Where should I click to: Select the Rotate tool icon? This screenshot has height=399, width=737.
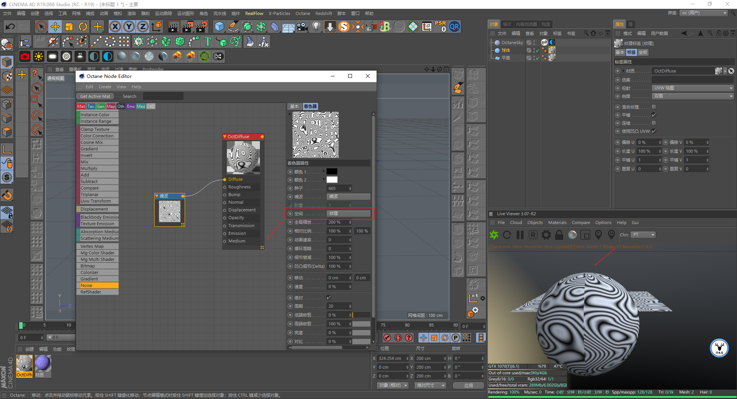pos(83,26)
